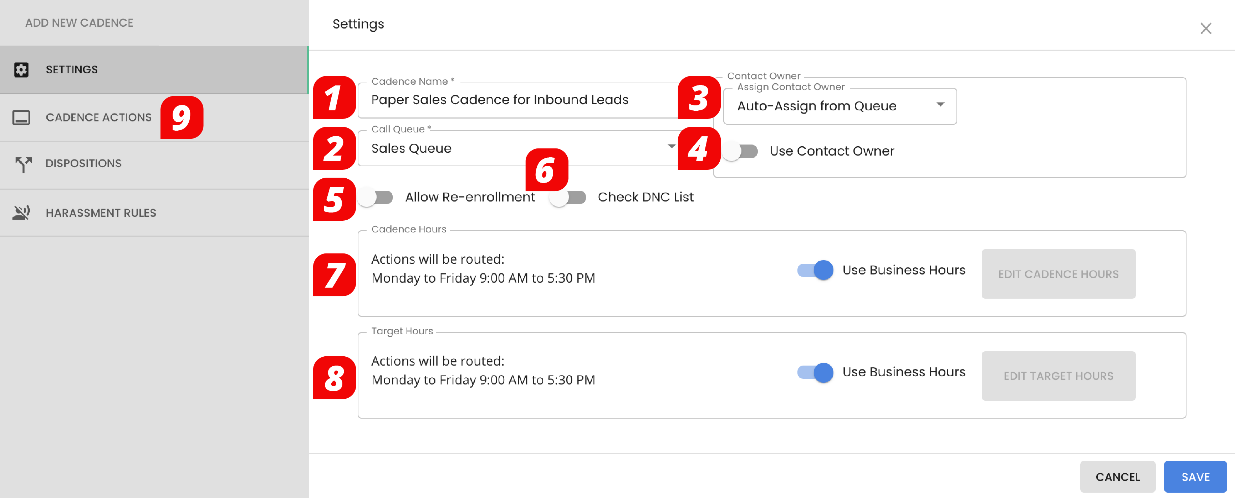Click the Settings gear icon in sidebar
This screenshot has width=1235, height=498.
[21, 70]
